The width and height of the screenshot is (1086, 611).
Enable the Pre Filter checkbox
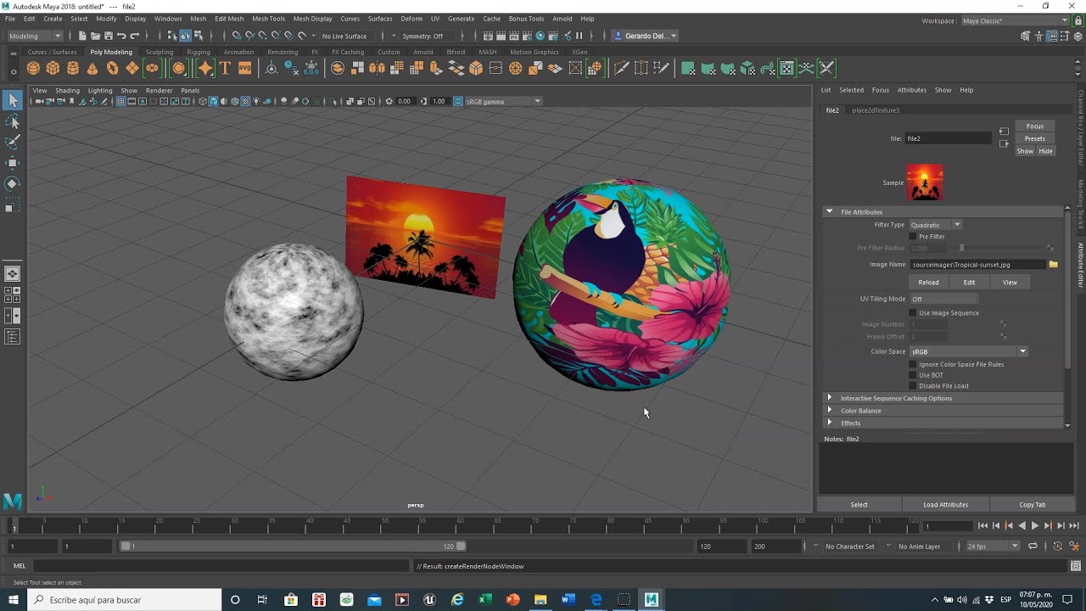coord(913,237)
